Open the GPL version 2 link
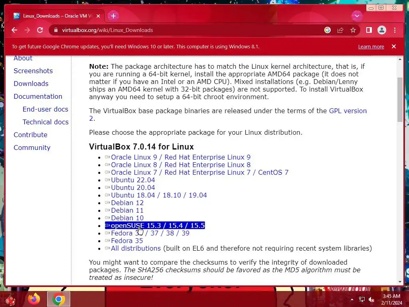Viewport: 409px width, 307px height. click(x=348, y=111)
